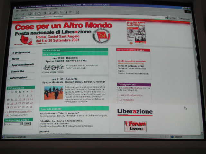Viewport: 206px width, 154px height.
Task: Click the Liberazione newspaper logo
Action: [x=135, y=112]
